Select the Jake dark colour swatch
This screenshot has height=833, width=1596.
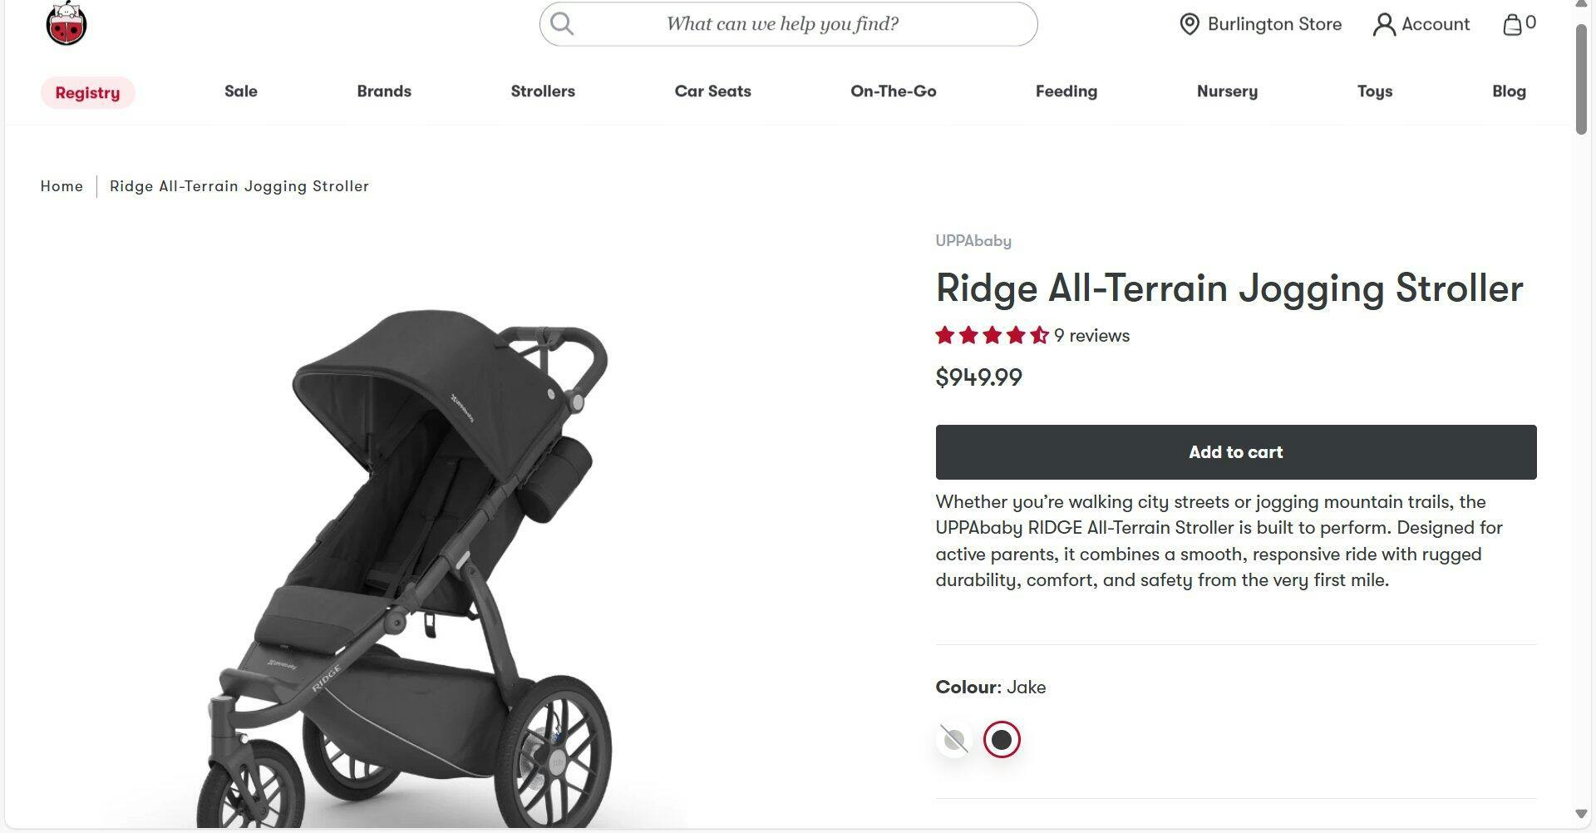[1002, 740]
